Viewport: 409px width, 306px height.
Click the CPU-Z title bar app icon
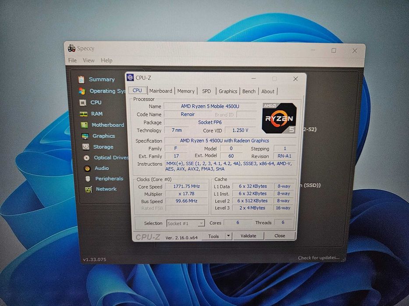[x=130, y=77]
